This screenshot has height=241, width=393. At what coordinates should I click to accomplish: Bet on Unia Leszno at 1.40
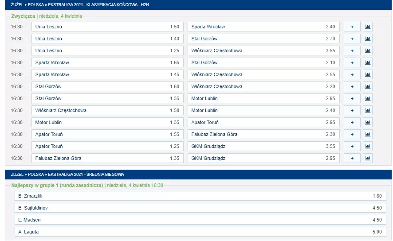coord(107,39)
